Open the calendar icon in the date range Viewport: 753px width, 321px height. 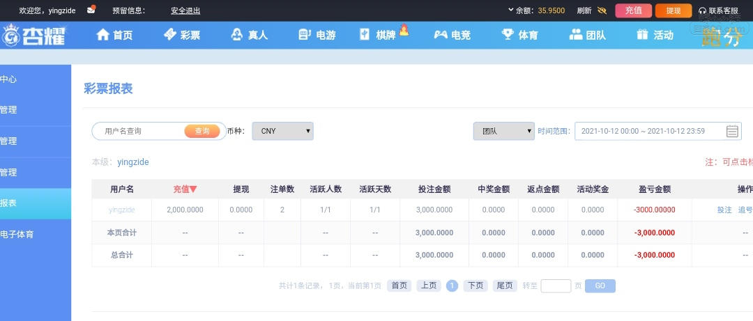tap(732, 131)
